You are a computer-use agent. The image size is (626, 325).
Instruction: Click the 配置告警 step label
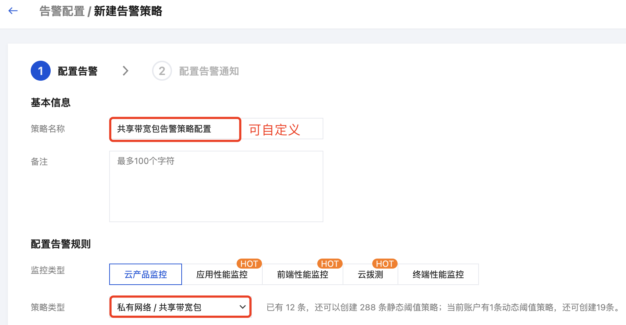pyautogui.click(x=77, y=71)
